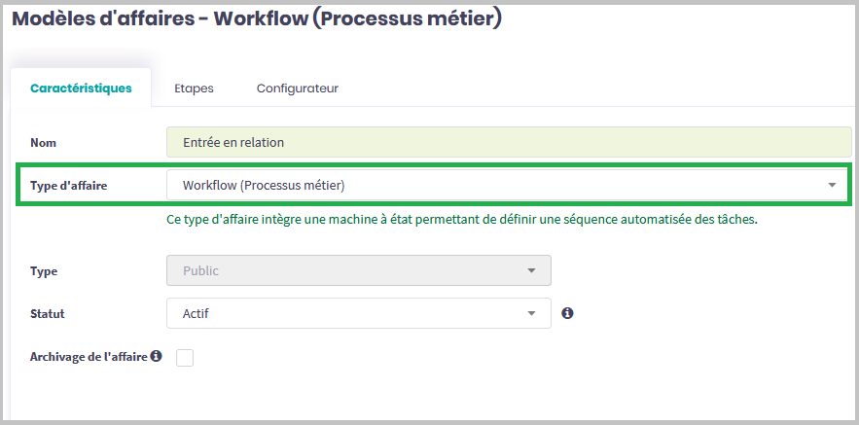Click the arrow of the Public type dropdown
Image resolution: width=859 pixels, height=425 pixels.
pos(531,270)
